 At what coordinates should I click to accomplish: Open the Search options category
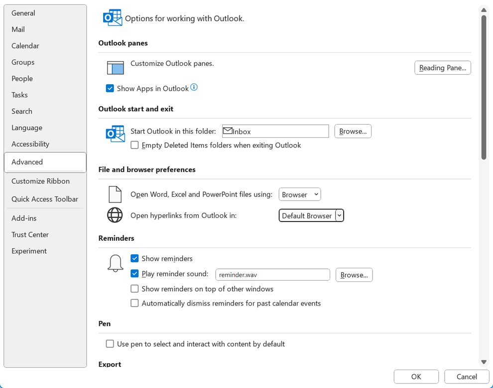click(x=45, y=111)
